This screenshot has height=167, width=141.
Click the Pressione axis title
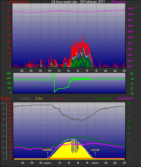click(x=118, y=2)
